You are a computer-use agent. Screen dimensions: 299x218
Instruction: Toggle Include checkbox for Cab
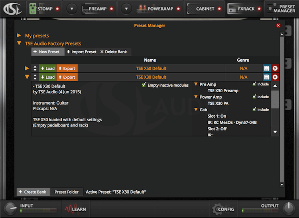point(254,109)
